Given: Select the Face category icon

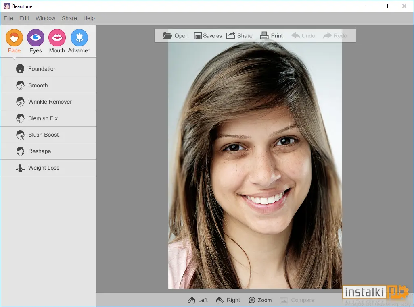Looking at the screenshot, I should coord(14,38).
